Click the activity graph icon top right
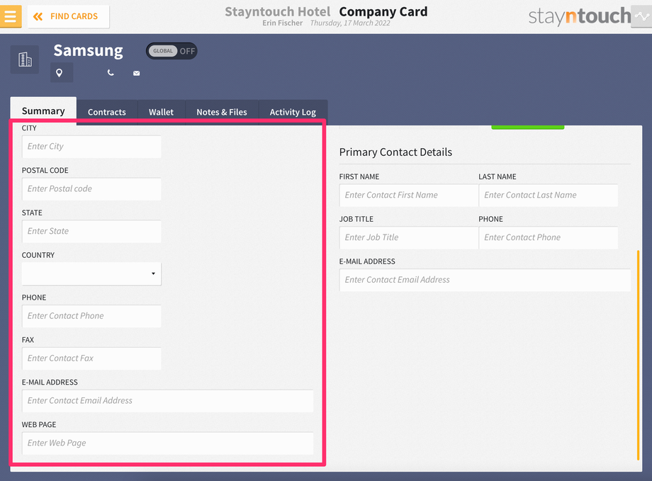This screenshot has height=481, width=652. 641,16
